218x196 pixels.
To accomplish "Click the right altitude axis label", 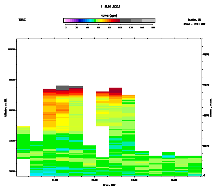I will click(x=211, y=108).
